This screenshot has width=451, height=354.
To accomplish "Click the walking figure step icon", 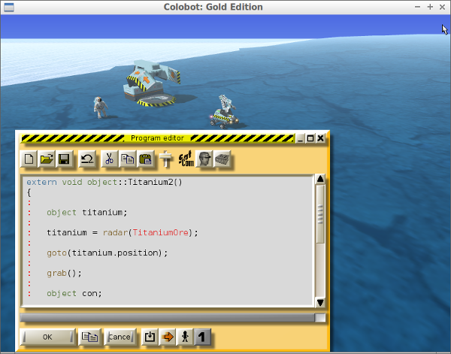I will click(x=185, y=337).
